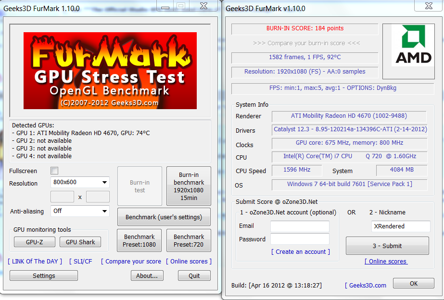This screenshot has height=300, width=444.
Task: Click the disabled Burn-in test button
Action: click(x=140, y=186)
